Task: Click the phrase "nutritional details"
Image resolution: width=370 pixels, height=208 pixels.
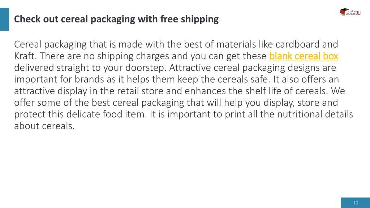Action: (x=315, y=114)
